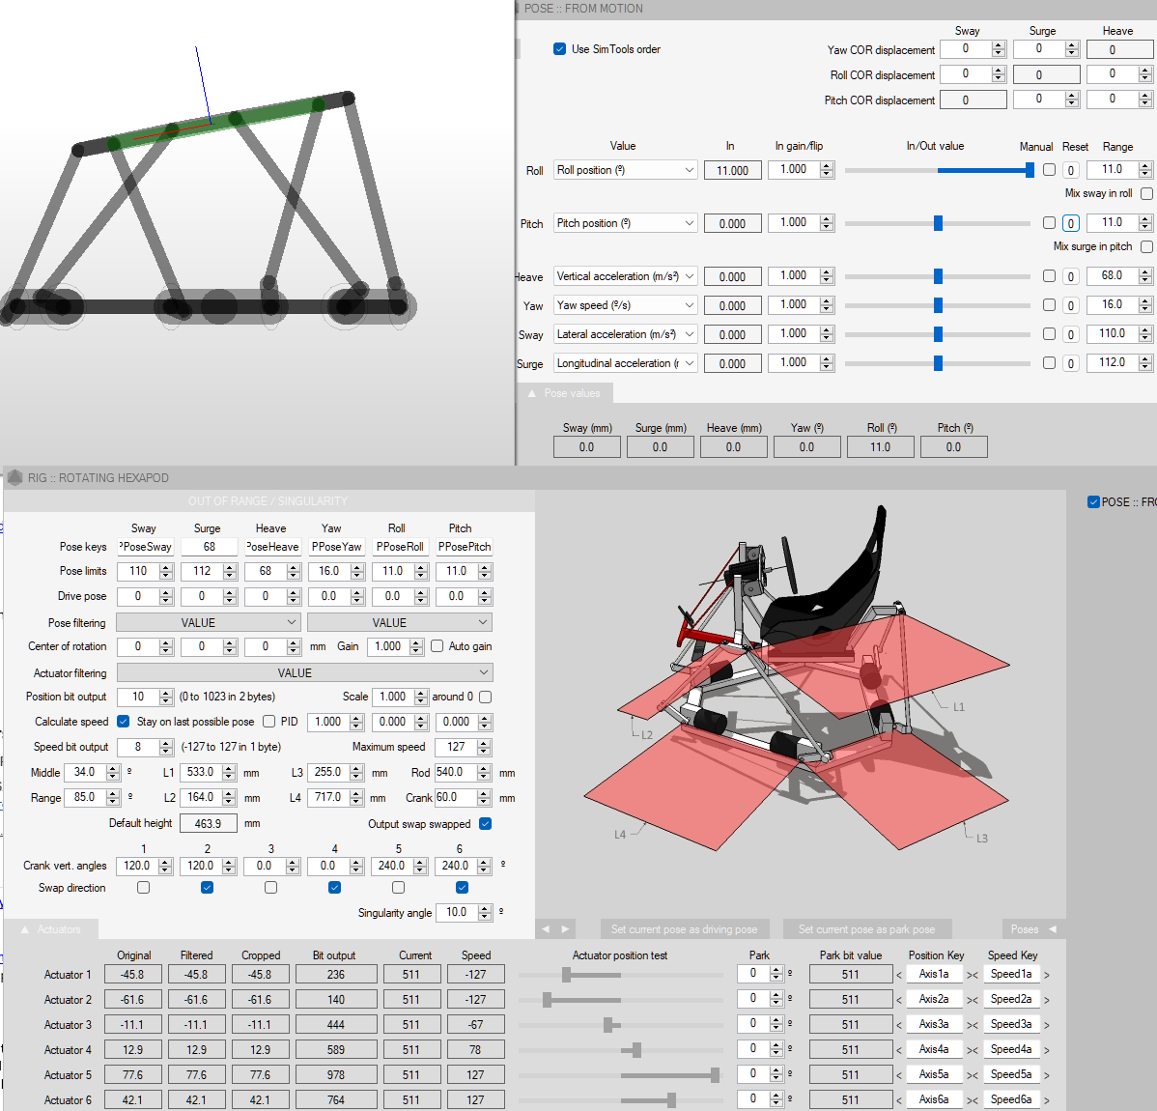
Task: Uncheck Use SimTools order
Action: click(x=559, y=49)
